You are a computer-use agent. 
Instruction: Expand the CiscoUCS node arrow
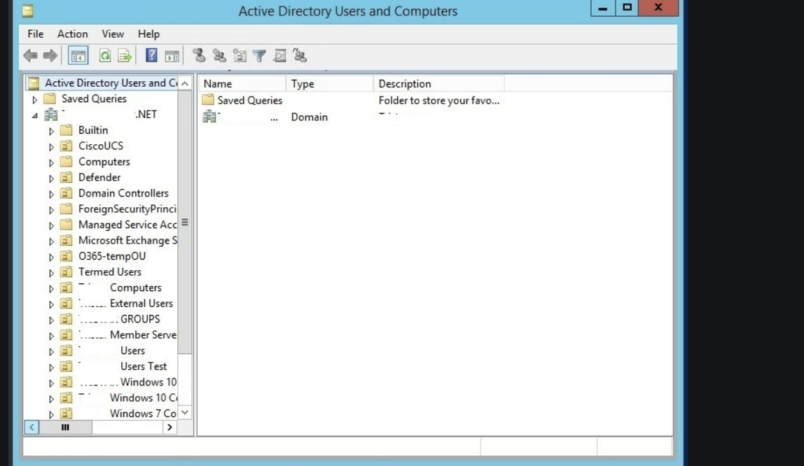pos(51,147)
